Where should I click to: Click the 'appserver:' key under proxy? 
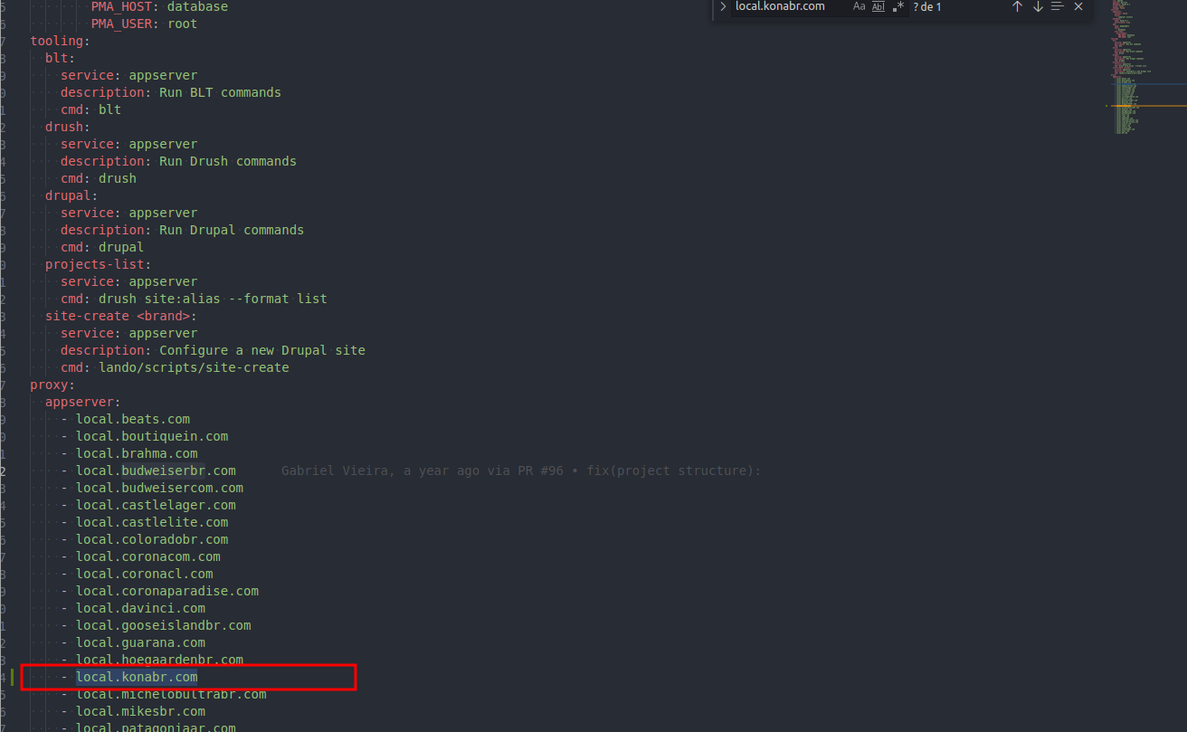(x=83, y=402)
